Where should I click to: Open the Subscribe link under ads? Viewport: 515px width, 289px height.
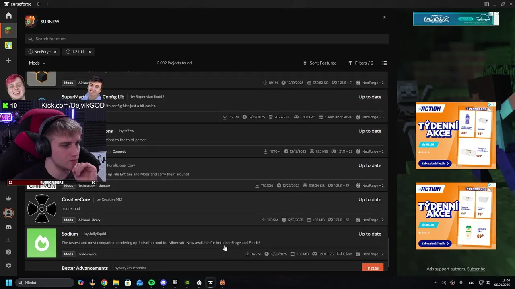(x=476, y=269)
